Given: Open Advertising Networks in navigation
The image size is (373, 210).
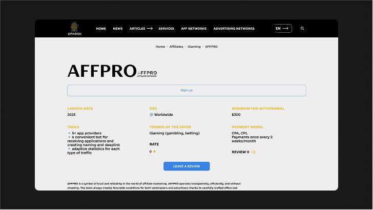Looking at the screenshot, I should tap(234, 29).
